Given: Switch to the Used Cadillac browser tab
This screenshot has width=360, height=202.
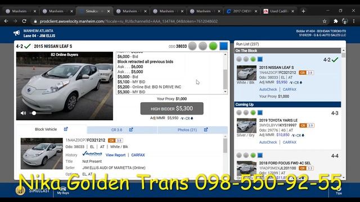Looking at the screenshot, I should point(278,11).
